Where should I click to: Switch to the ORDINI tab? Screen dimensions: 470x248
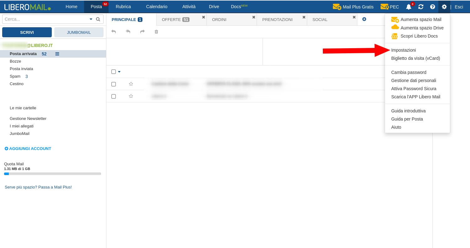click(232, 19)
